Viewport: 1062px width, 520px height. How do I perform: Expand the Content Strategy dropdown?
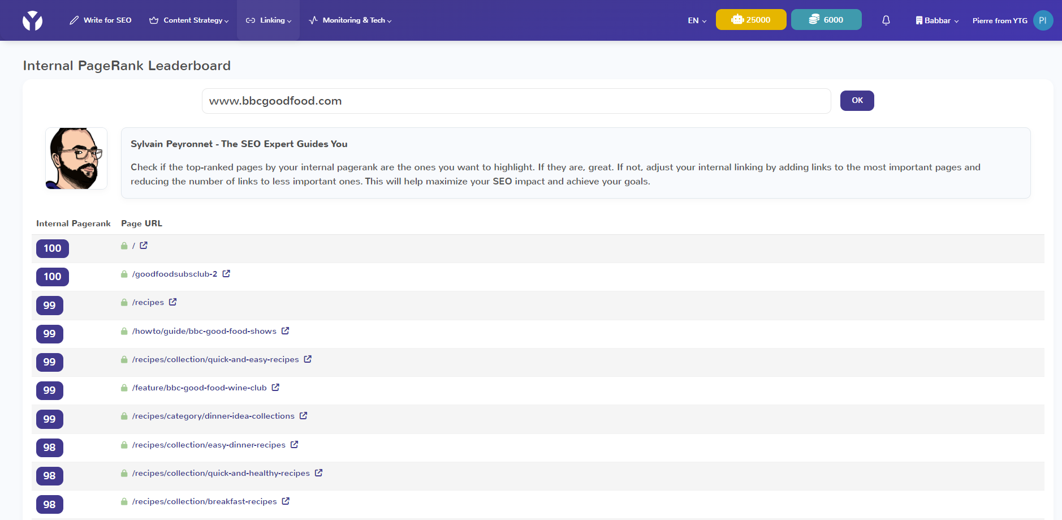tap(189, 20)
